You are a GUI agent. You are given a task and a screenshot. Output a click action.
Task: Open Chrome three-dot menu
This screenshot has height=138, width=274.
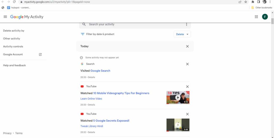click(x=270, y=2)
